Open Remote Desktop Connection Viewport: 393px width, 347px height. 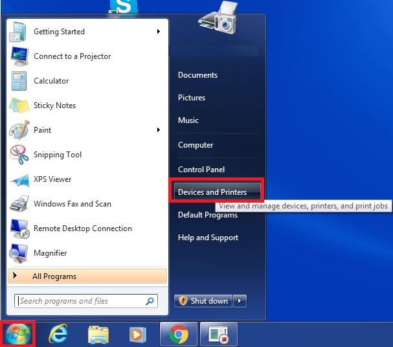(x=82, y=229)
